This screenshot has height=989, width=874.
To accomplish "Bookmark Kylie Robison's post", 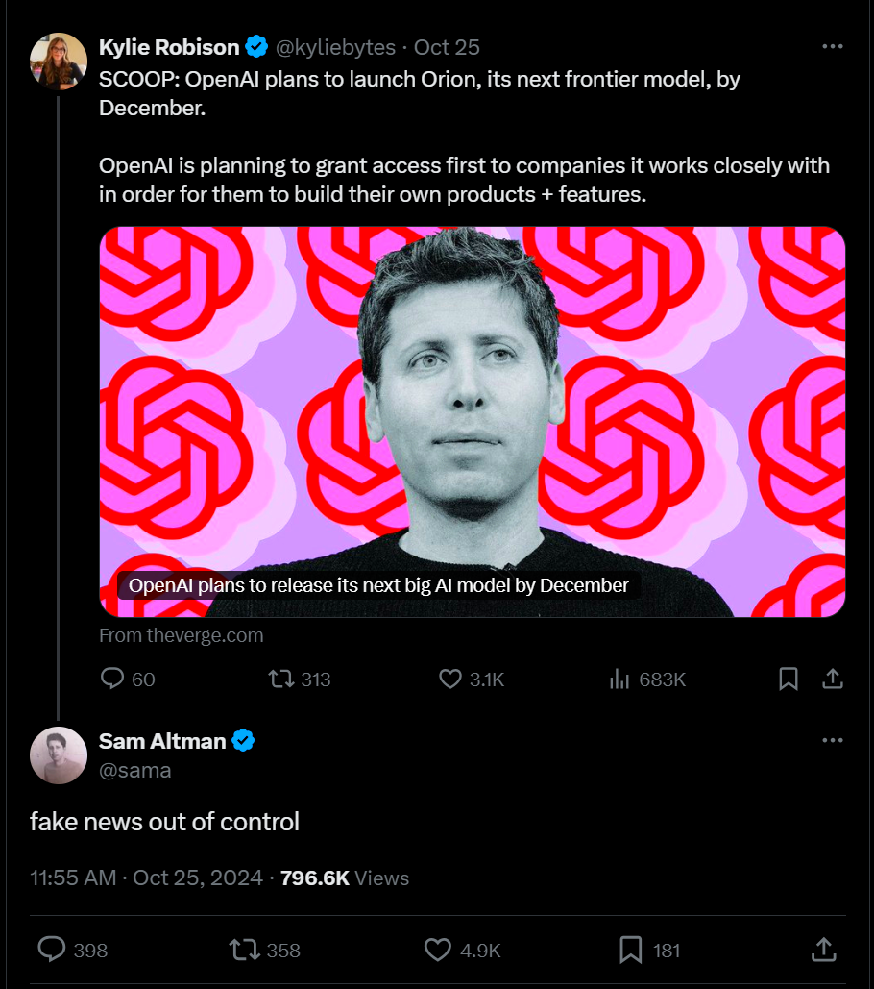I will [789, 679].
